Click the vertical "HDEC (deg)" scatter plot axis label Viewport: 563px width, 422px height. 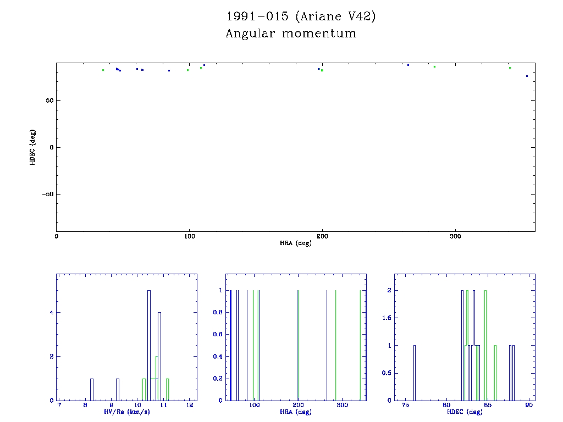(x=32, y=147)
